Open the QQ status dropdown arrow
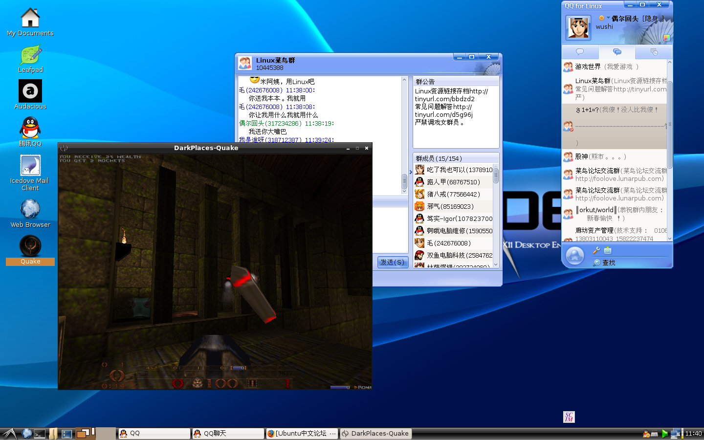704x440 pixels. coord(608,18)
